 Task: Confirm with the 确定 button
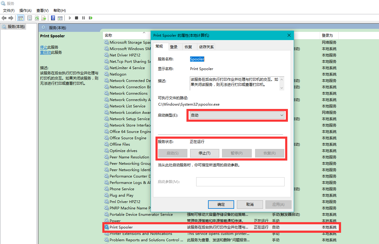[221, 204]
